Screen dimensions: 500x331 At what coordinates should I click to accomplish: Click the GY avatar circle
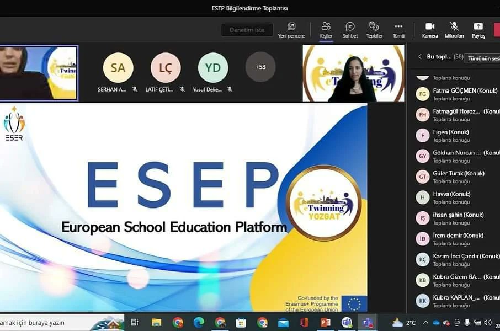click(423, 156)
